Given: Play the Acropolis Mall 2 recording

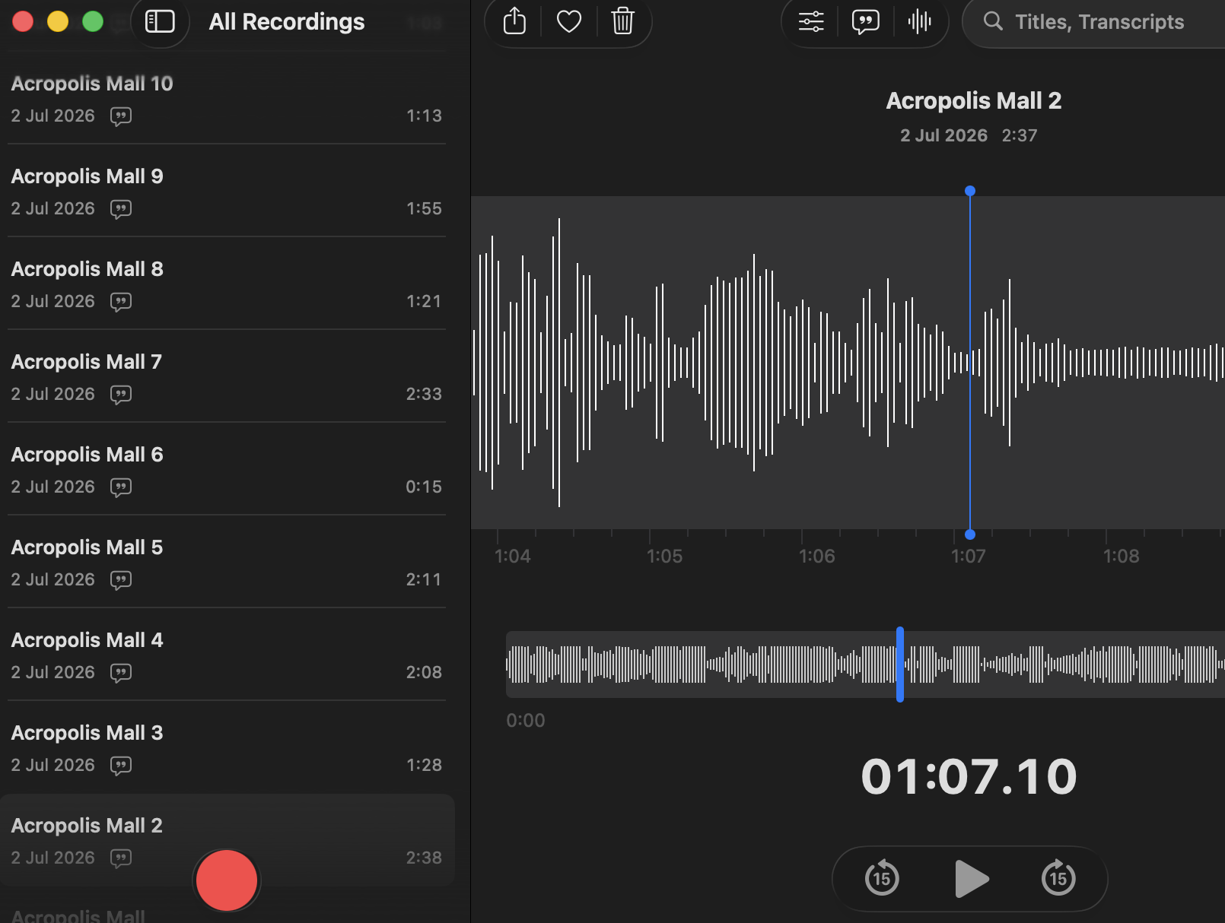Looking at the screenshot, I should coord(970,879).
